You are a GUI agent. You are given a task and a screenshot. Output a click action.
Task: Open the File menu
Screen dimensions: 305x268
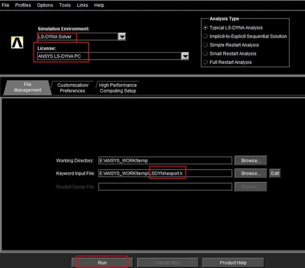click(5, 5)
